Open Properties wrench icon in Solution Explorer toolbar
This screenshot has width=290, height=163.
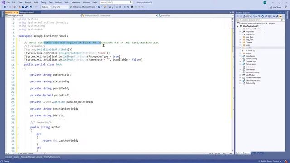pyautogui.click(x=277, y=16)
